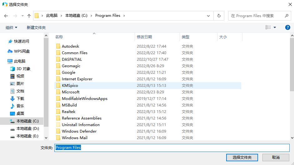294x165 pixels.
Task: Open the 组织 menu
Action: 12,28
